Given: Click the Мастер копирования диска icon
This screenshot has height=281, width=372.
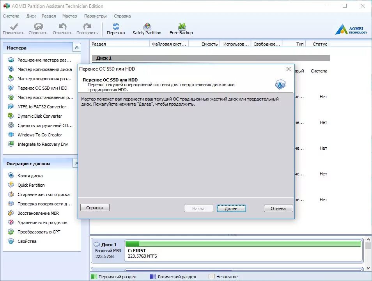Looking at the screenshot, I should [11, 69].
